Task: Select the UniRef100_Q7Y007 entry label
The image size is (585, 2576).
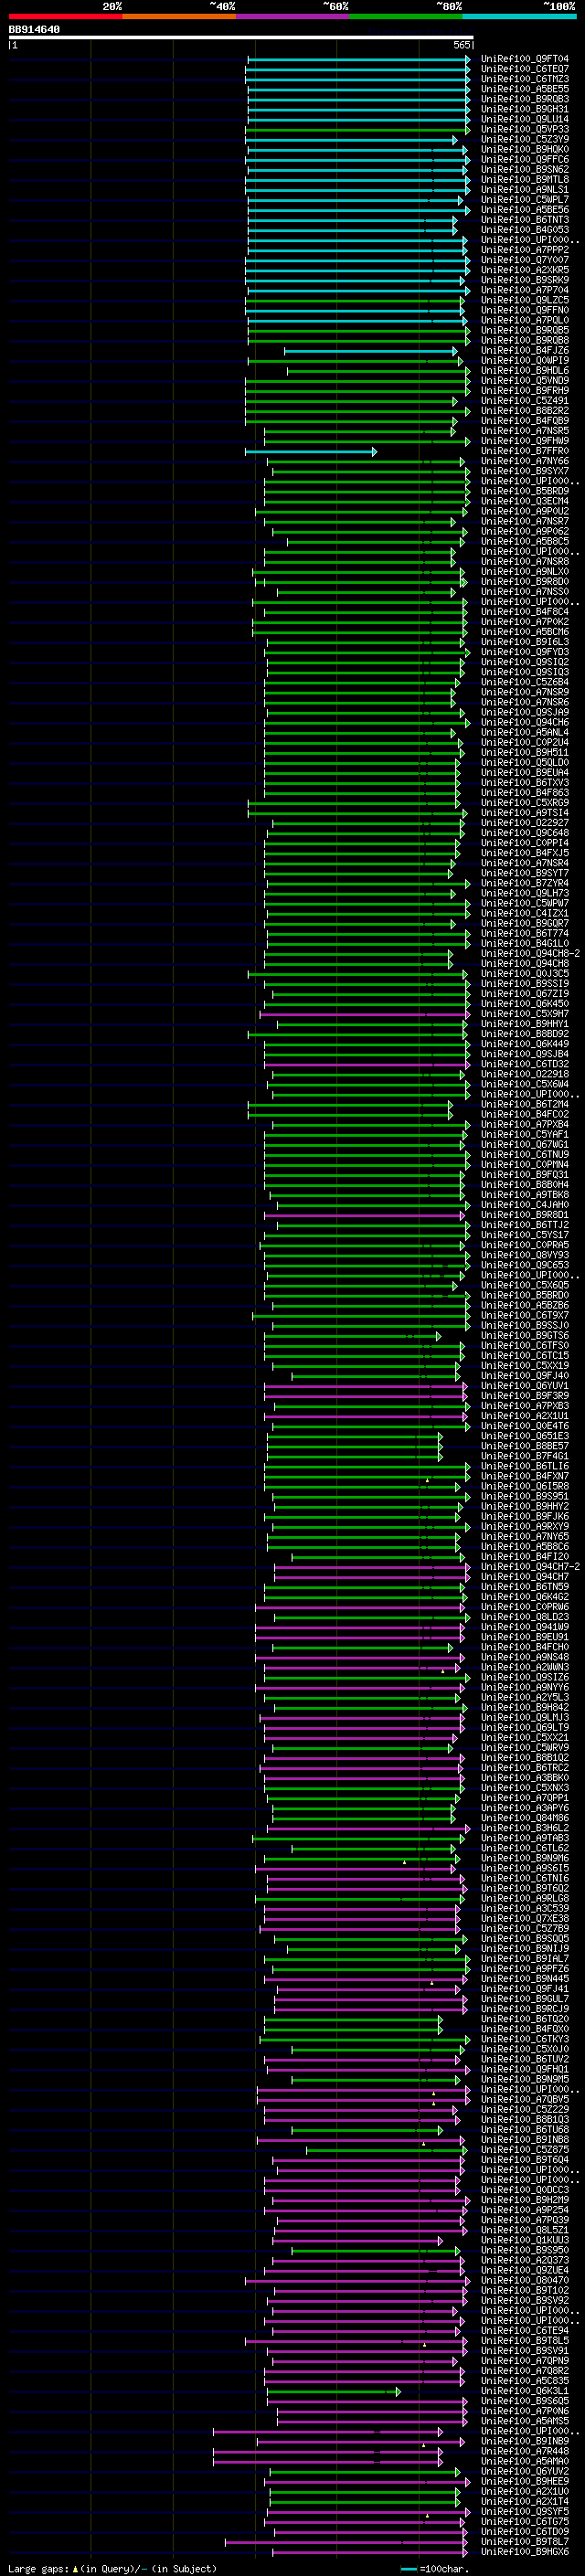Action: (525, 260)
